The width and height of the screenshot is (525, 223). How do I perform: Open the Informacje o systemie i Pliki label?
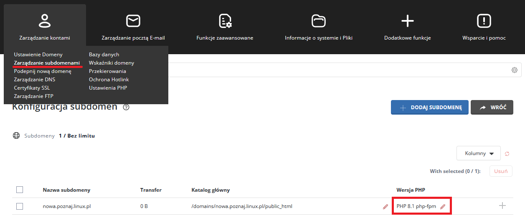pyautogui.click(x=319, y=38)
